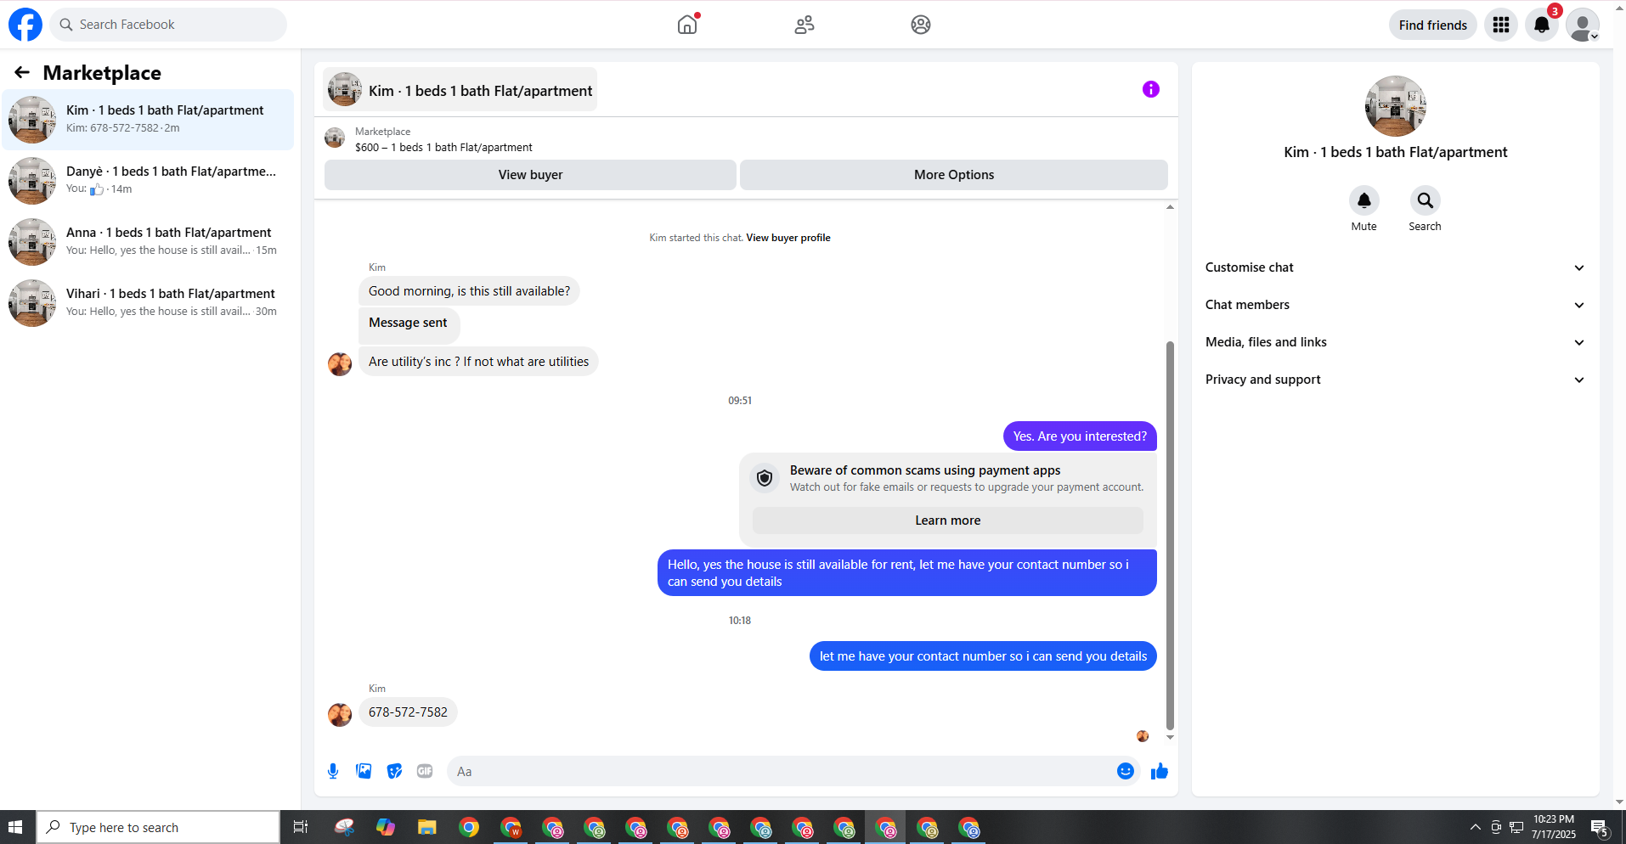Click the Windows taskbar search box
Screen dimensions: 1626x844
[x=158, y=827]
